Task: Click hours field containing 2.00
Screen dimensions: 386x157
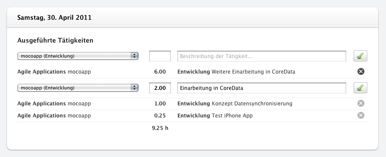Action: click(x=160, y=88)
